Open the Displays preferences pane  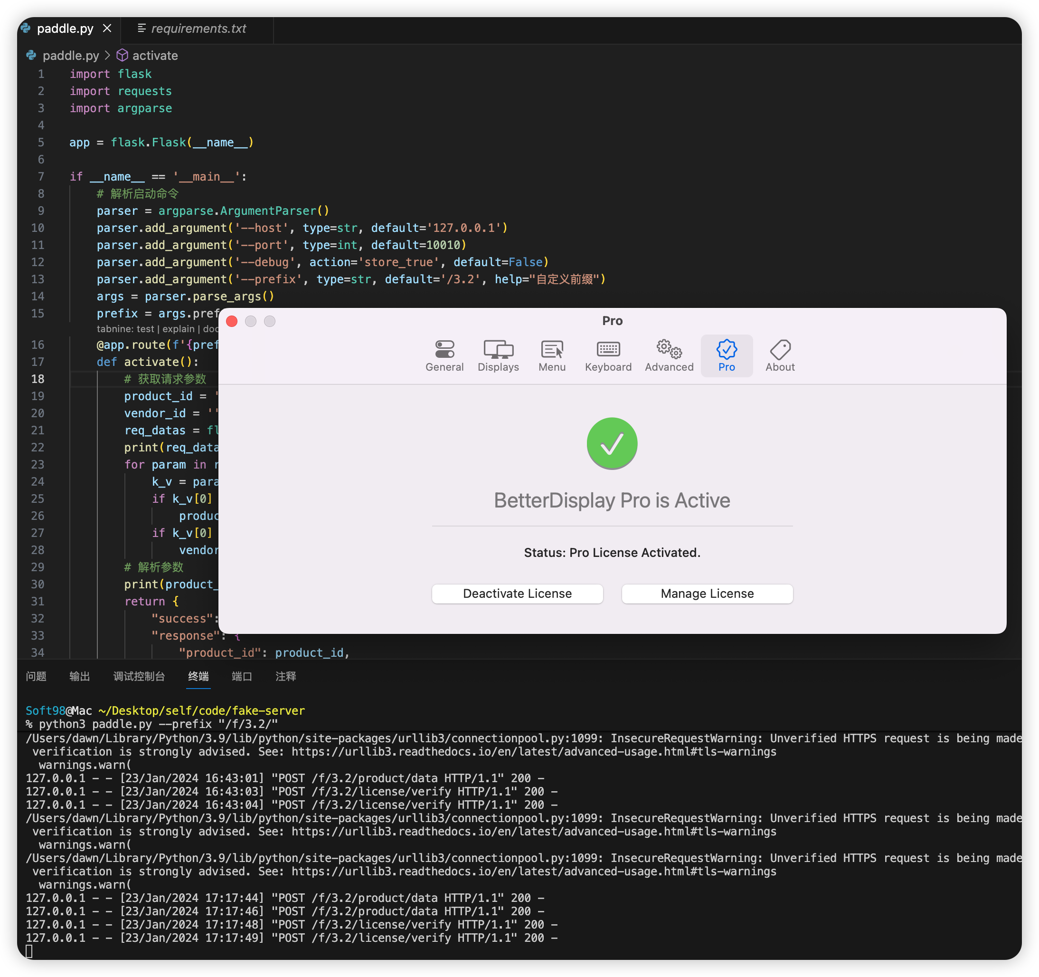(x=498, y=355)
